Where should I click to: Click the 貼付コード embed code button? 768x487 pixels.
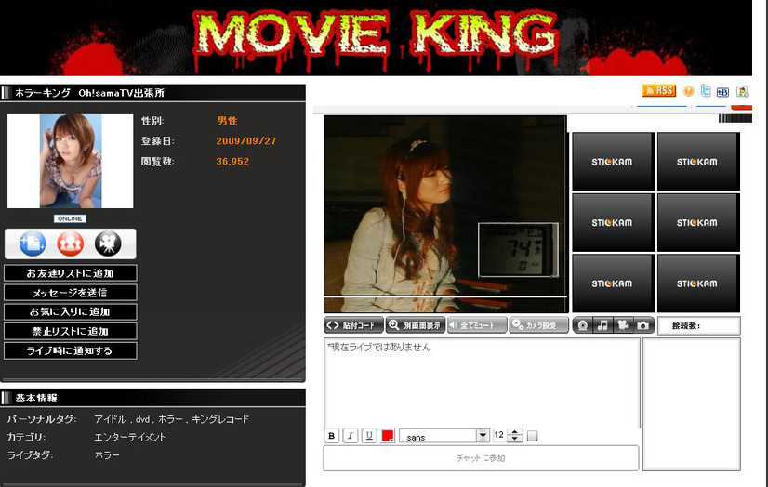(353, 325)
